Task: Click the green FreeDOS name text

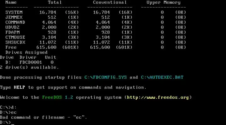Action: 52,97
